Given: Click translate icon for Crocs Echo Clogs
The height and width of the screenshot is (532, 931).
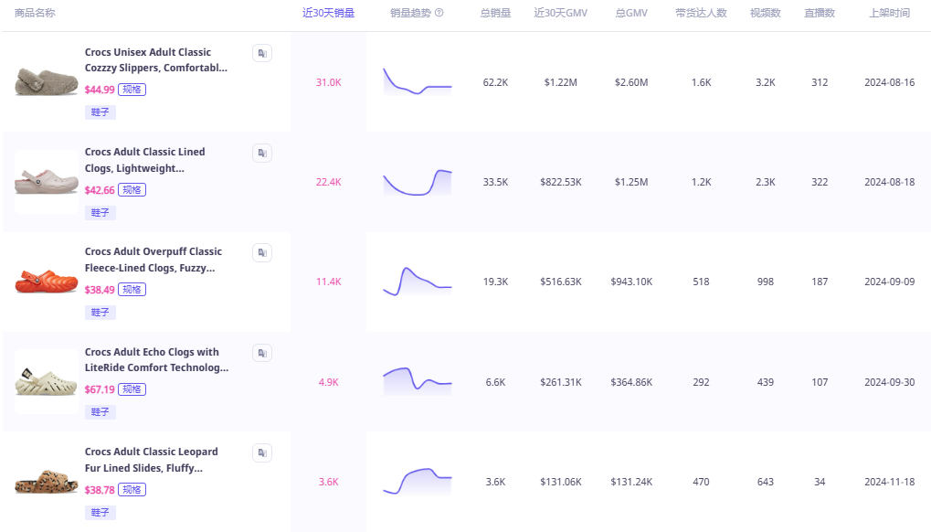Looking at the screenshot, I should [262, 353].
